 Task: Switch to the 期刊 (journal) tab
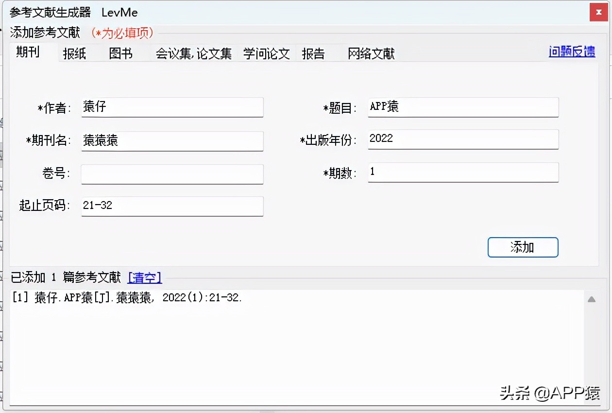pos(28,52)
